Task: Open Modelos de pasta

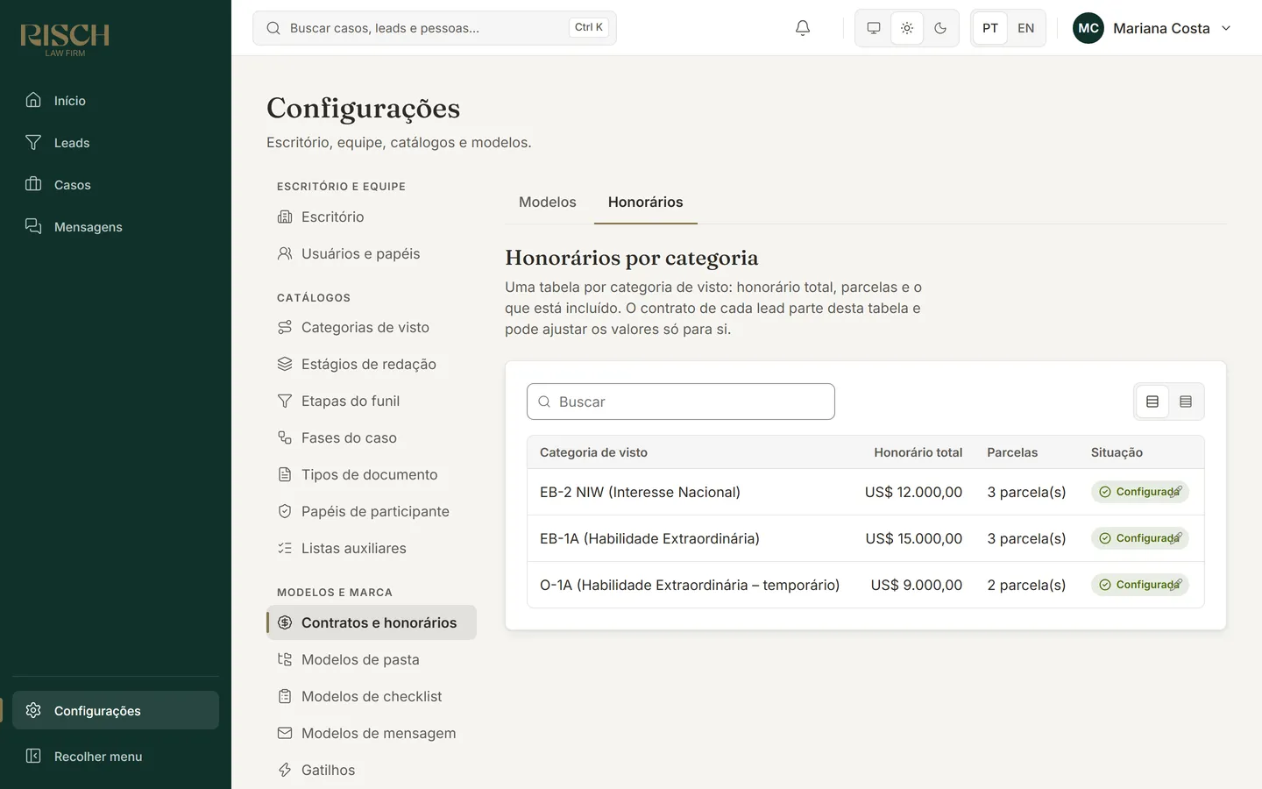Action: [372, 659]
